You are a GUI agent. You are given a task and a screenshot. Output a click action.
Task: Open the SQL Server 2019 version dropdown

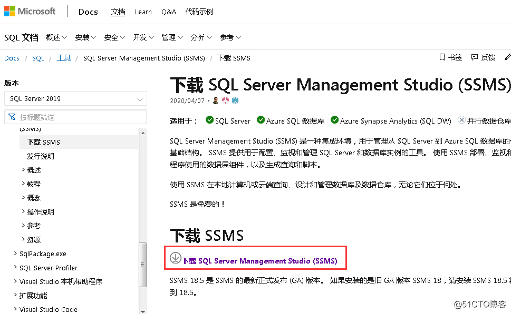(x=75, y=98)
